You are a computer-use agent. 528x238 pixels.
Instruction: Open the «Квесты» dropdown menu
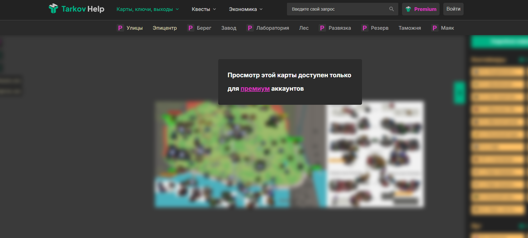click(204, 9)
